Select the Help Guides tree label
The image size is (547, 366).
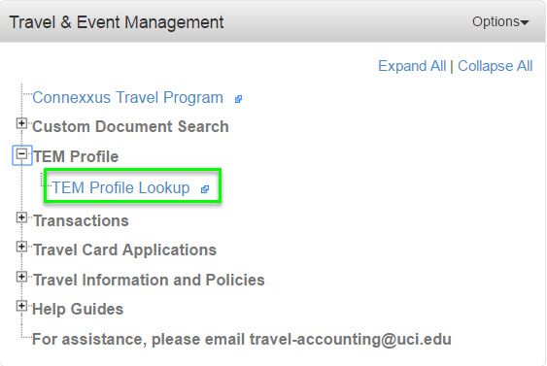pyautogui.click(x=78, y=310)
